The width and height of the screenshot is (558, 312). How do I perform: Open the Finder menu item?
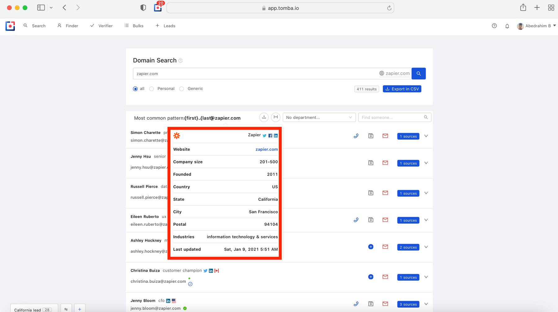[x=68, y=26]
